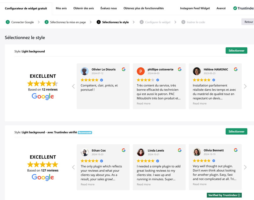Click step 3 black circle icon
This screenshot has width=254, height=200.
[99, 22]
